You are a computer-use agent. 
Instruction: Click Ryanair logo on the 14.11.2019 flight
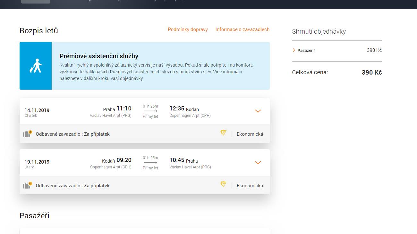(x=224, y=133)
